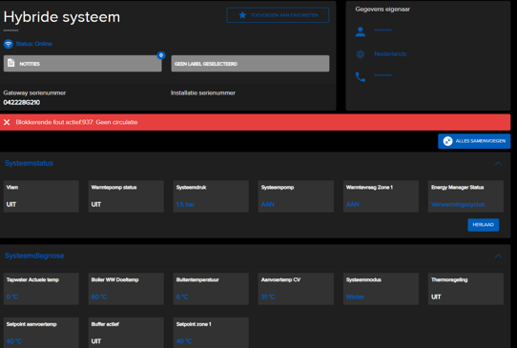Screen dimensions: 517x348
Task: Open the Geen label geselecteerd selector
Action: [250, 64]
